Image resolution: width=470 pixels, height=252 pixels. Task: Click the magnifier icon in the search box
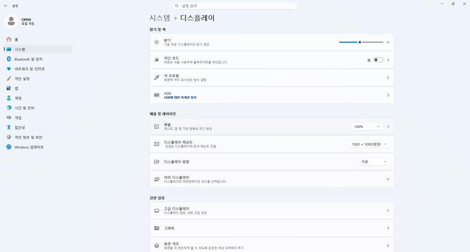click(x=177, y=5)
